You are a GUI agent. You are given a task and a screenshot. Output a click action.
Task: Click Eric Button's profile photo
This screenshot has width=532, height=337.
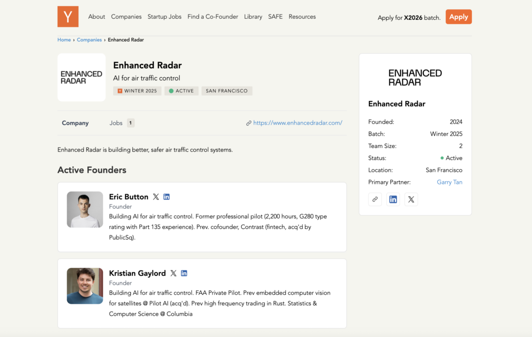(x=85, y=209)
